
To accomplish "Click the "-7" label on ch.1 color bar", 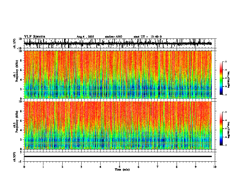I will click(x=226, y=95).
